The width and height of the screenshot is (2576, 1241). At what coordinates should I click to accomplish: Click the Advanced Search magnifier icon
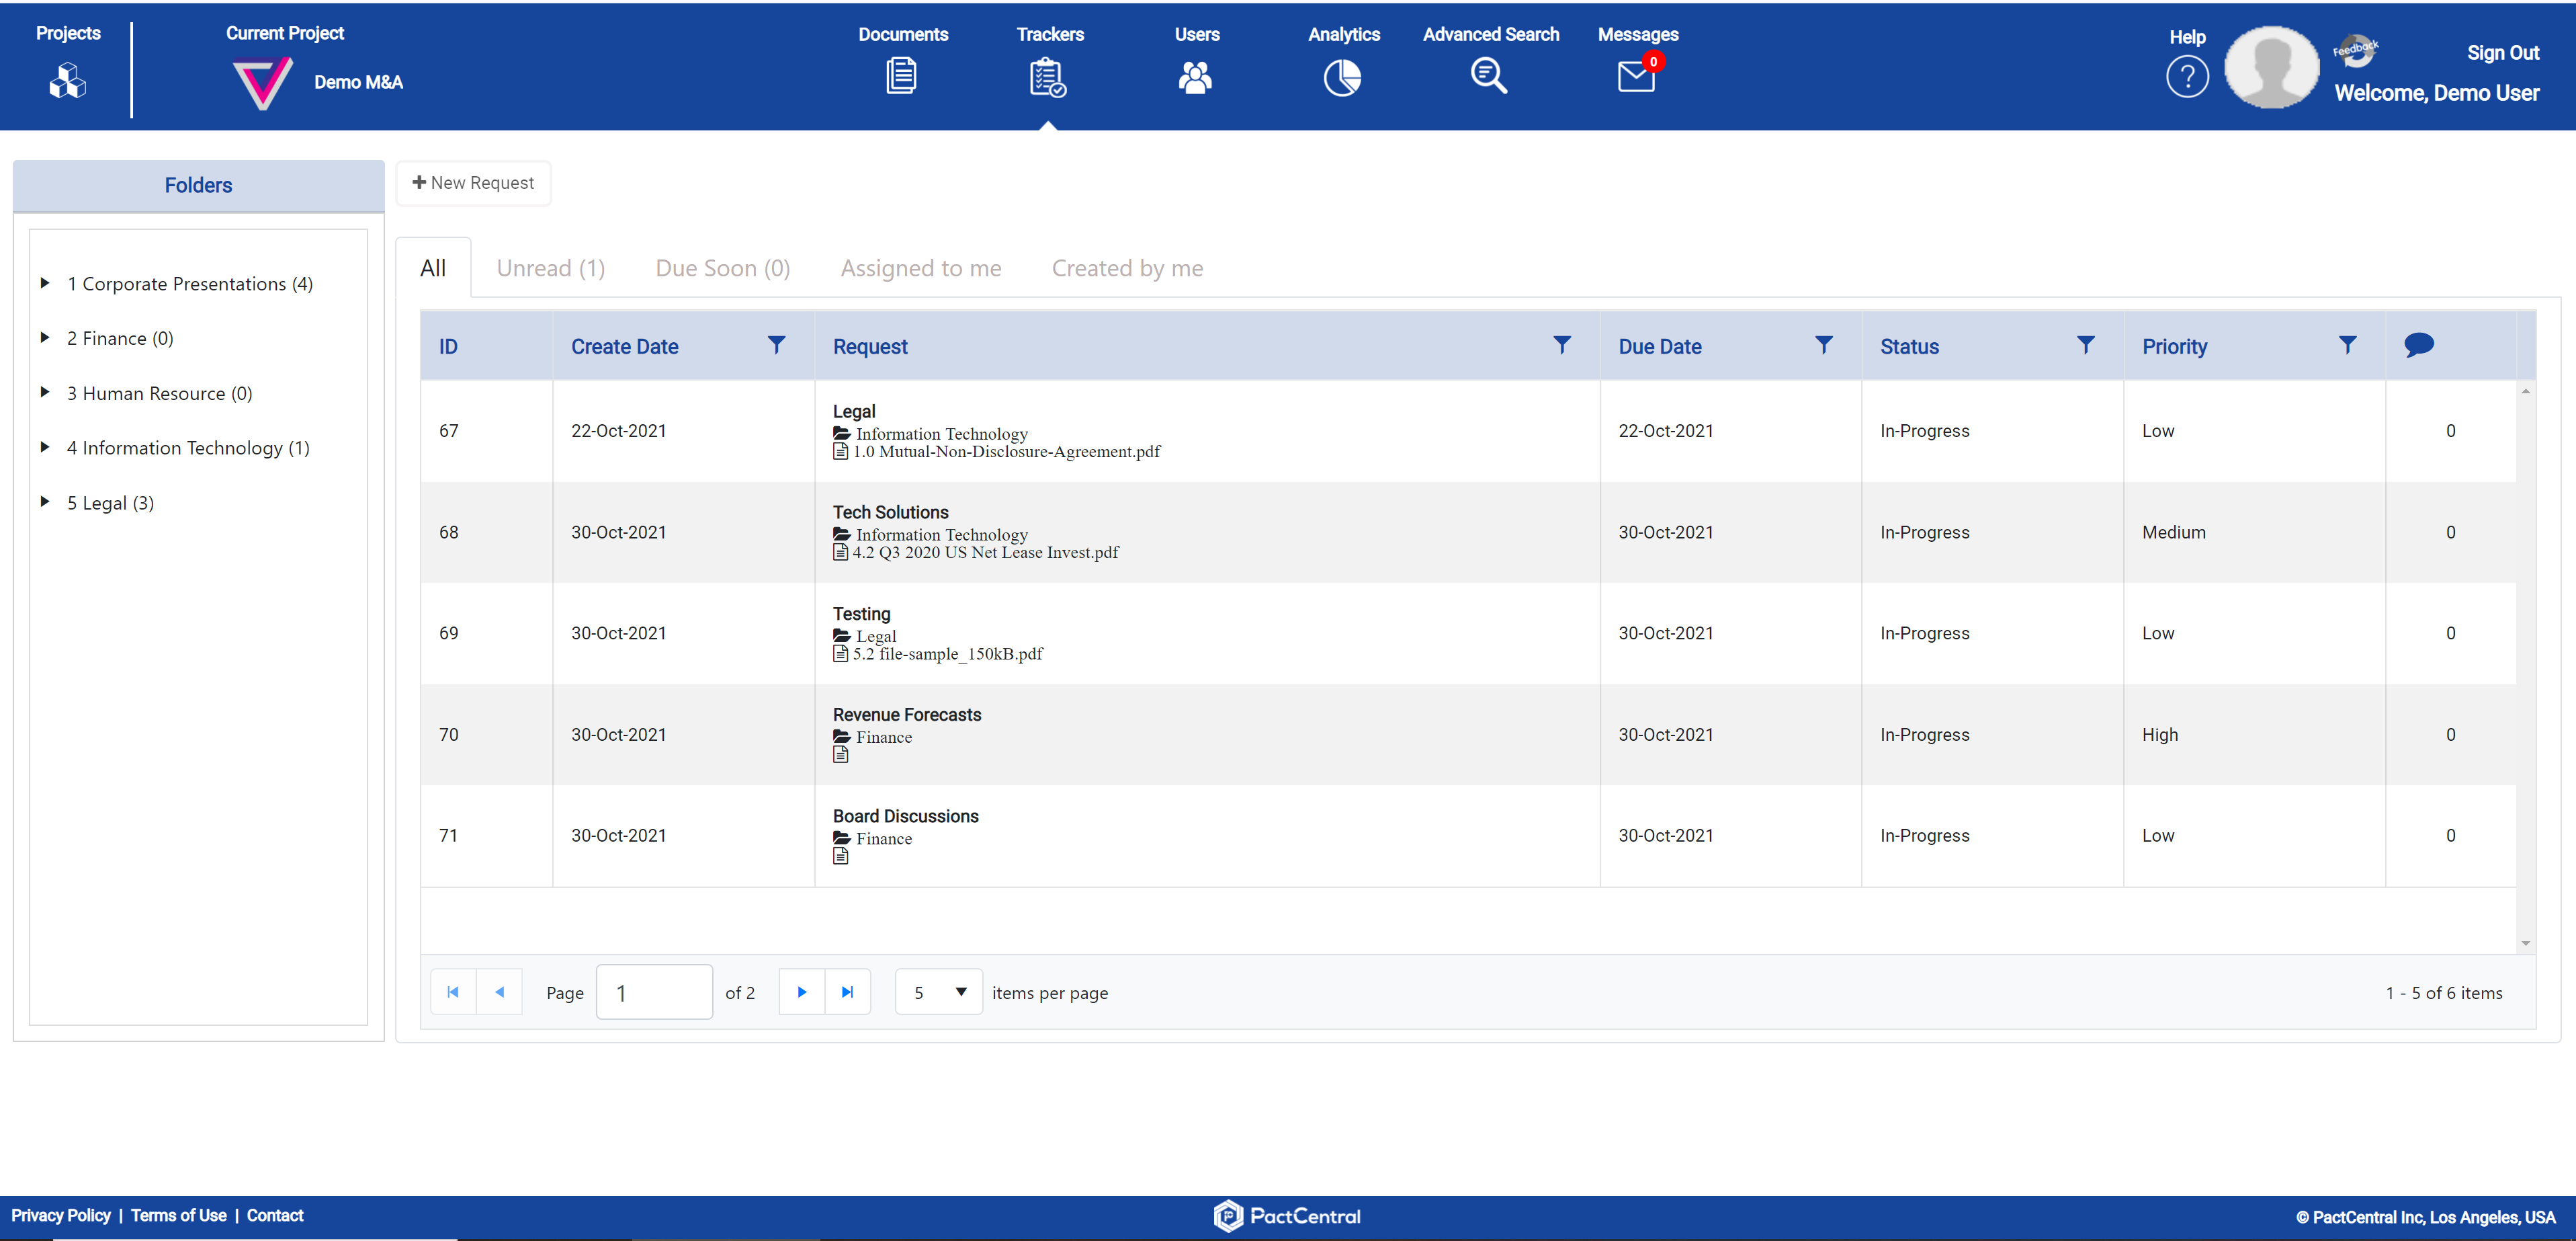(1488, 76)
